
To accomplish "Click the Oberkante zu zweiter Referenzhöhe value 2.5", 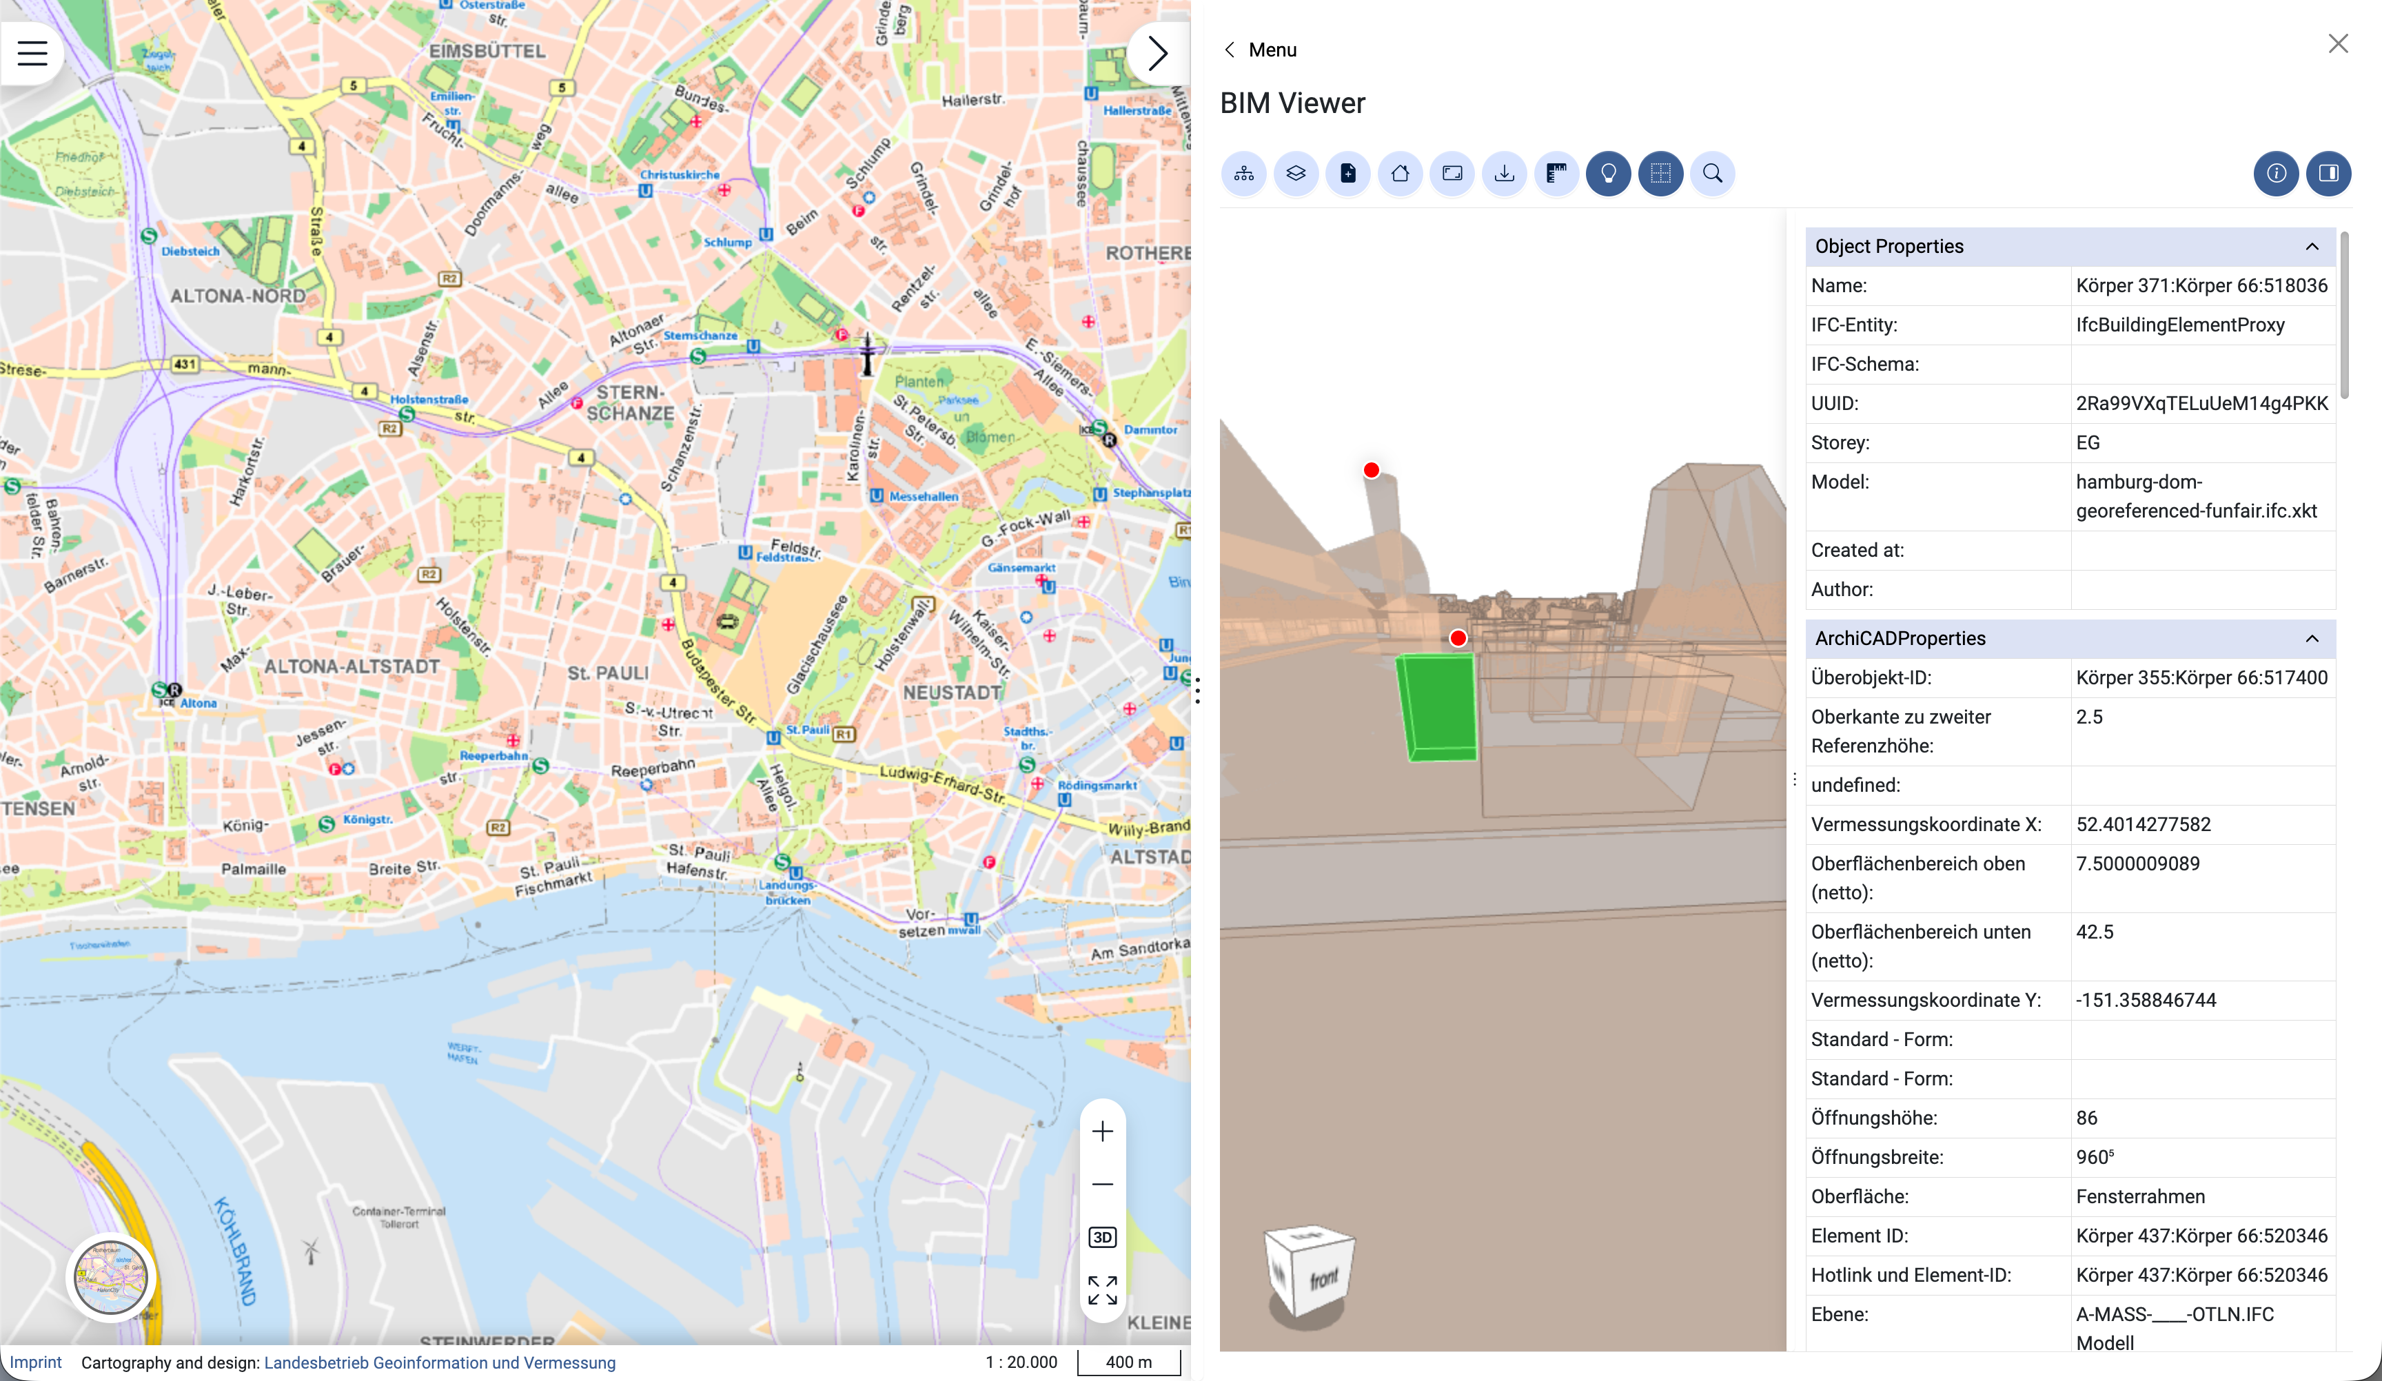I will pos(2089,717).
